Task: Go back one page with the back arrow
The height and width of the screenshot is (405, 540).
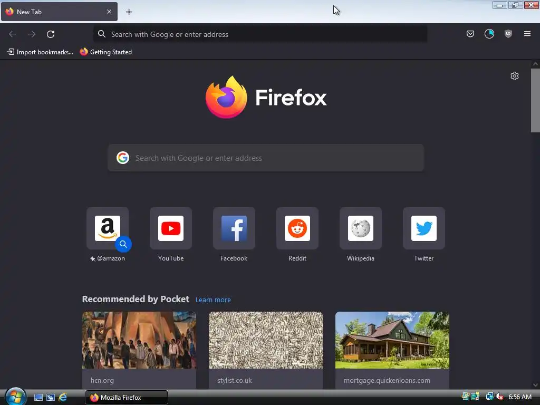Action: 13,34
